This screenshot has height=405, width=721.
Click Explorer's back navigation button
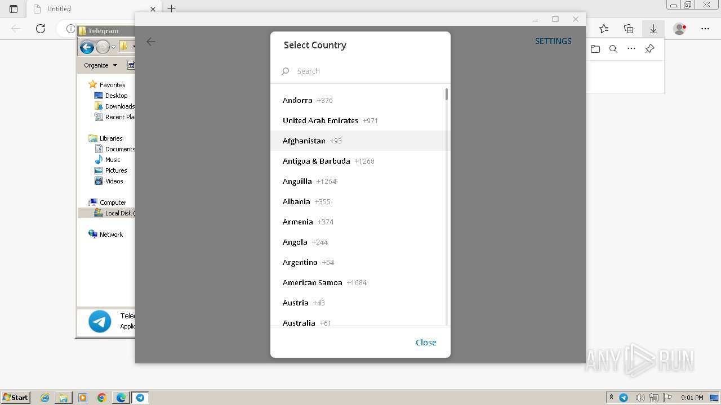[x=87, y=47]
